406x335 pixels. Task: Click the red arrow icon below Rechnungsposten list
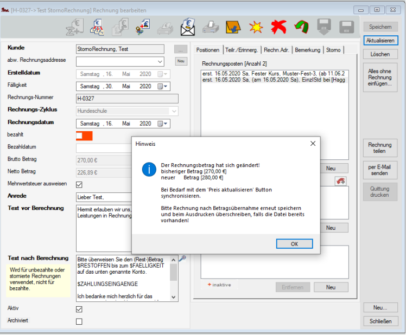(340, 181)
